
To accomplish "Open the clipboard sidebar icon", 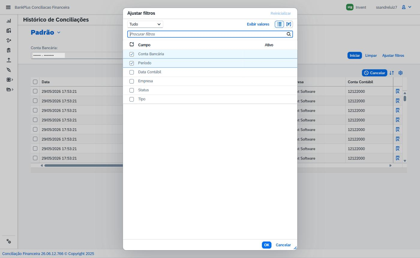I will [9, 50].
